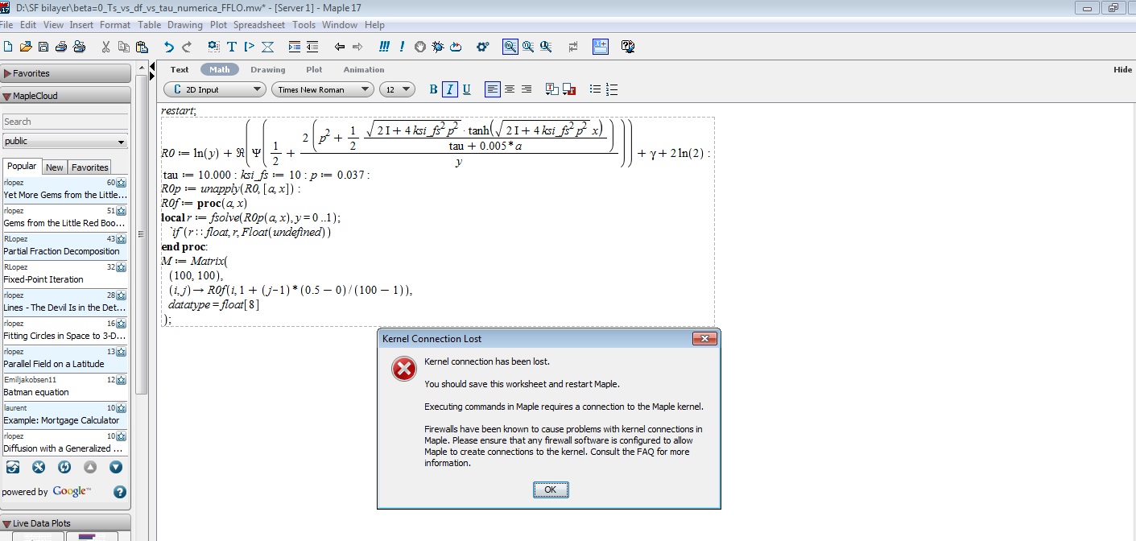Undo the last action
Viewport: 1136px width, 541px height.
[x=169, y=47]
